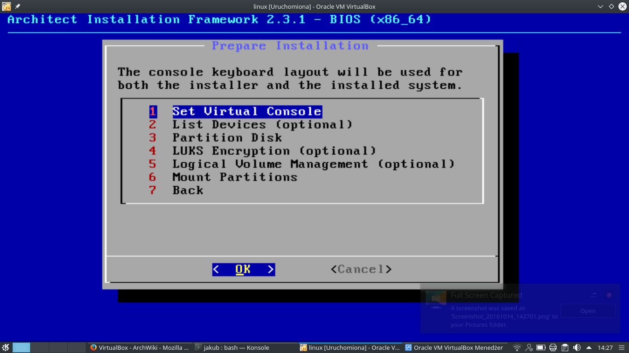Open the KDE application launcher
Viewport: 629px width, 353px height.
(6, 347)
